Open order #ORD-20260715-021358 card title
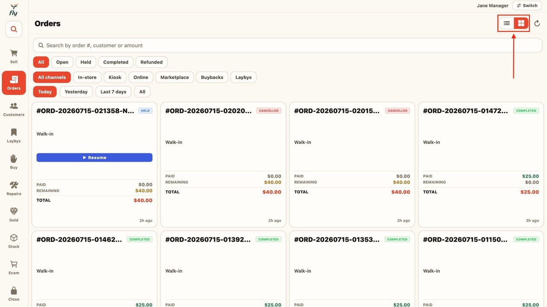547x307 pixels. [85, 111]
